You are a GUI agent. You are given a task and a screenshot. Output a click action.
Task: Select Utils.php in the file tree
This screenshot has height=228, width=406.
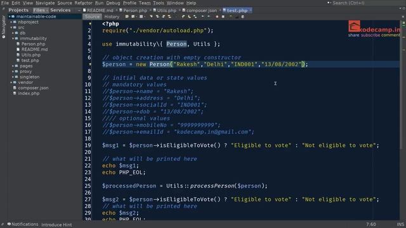31,55
